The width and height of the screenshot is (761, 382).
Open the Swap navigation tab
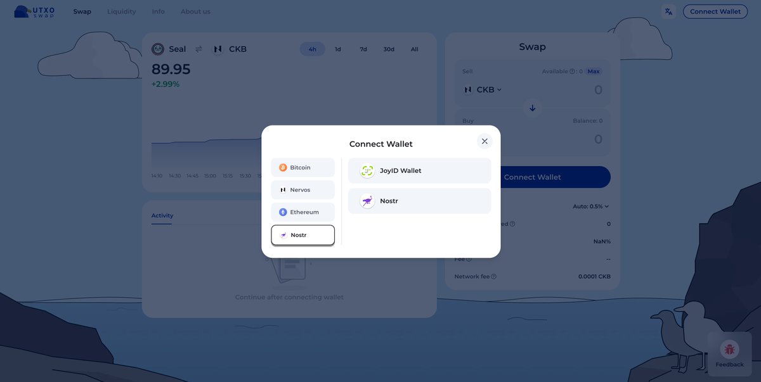82,11
